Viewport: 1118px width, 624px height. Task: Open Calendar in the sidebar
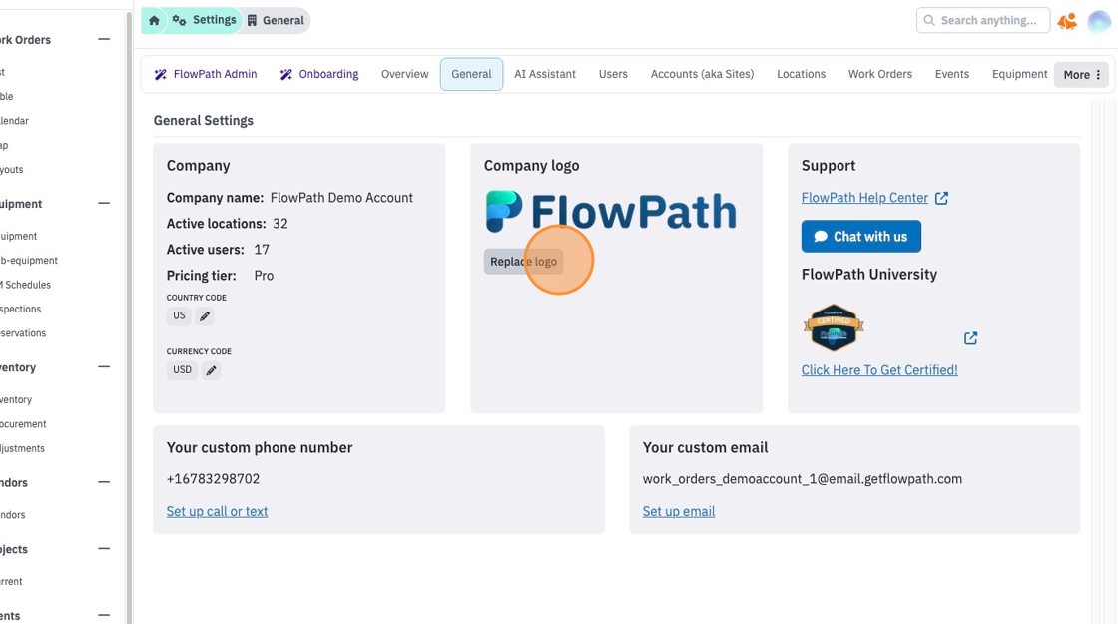pos(14,121)
